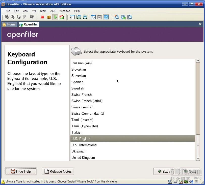Open the summary view wrench icon

(93, 17)
